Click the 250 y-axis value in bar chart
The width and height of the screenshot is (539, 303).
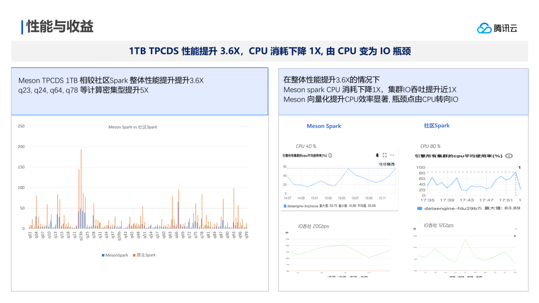[x=21, y=126]
